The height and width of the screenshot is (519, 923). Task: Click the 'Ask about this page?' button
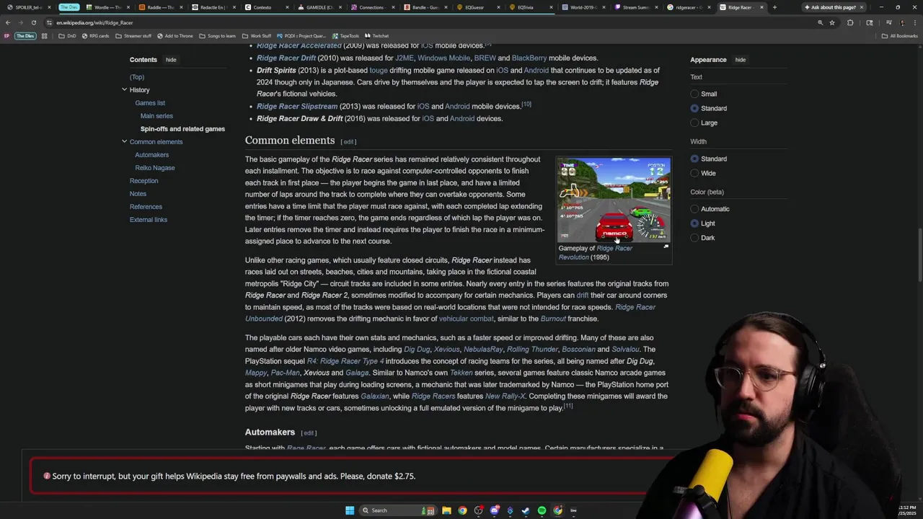coord(829,7)
